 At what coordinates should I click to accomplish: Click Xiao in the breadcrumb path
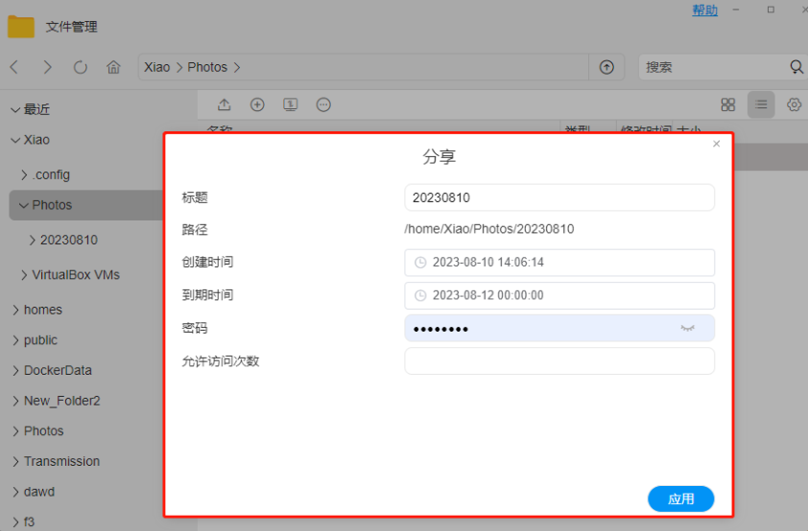[156, 67]
